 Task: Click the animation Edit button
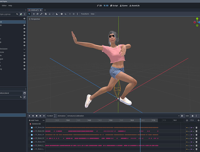(187, 116)
